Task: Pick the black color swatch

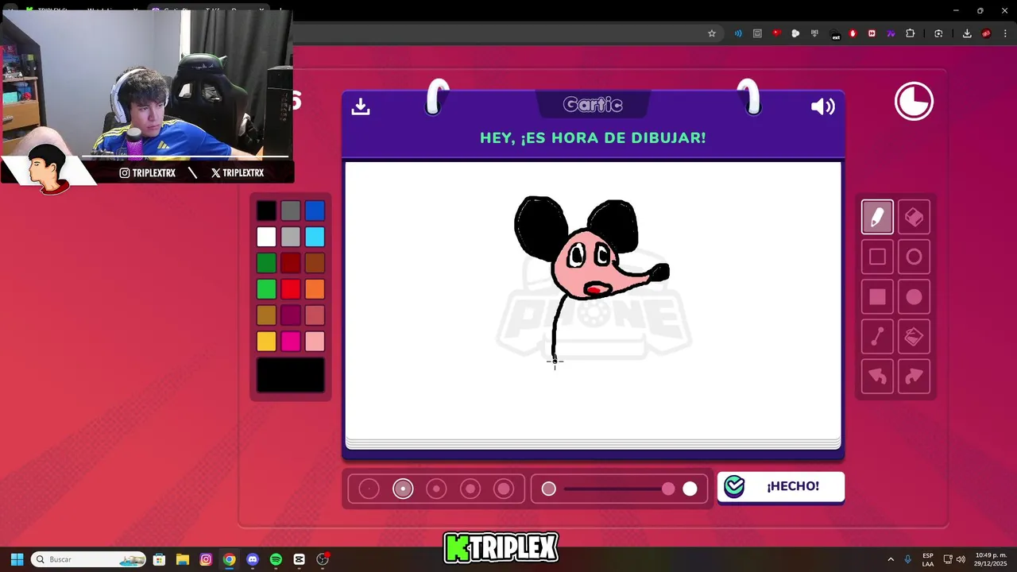Action: pos(266,211)
